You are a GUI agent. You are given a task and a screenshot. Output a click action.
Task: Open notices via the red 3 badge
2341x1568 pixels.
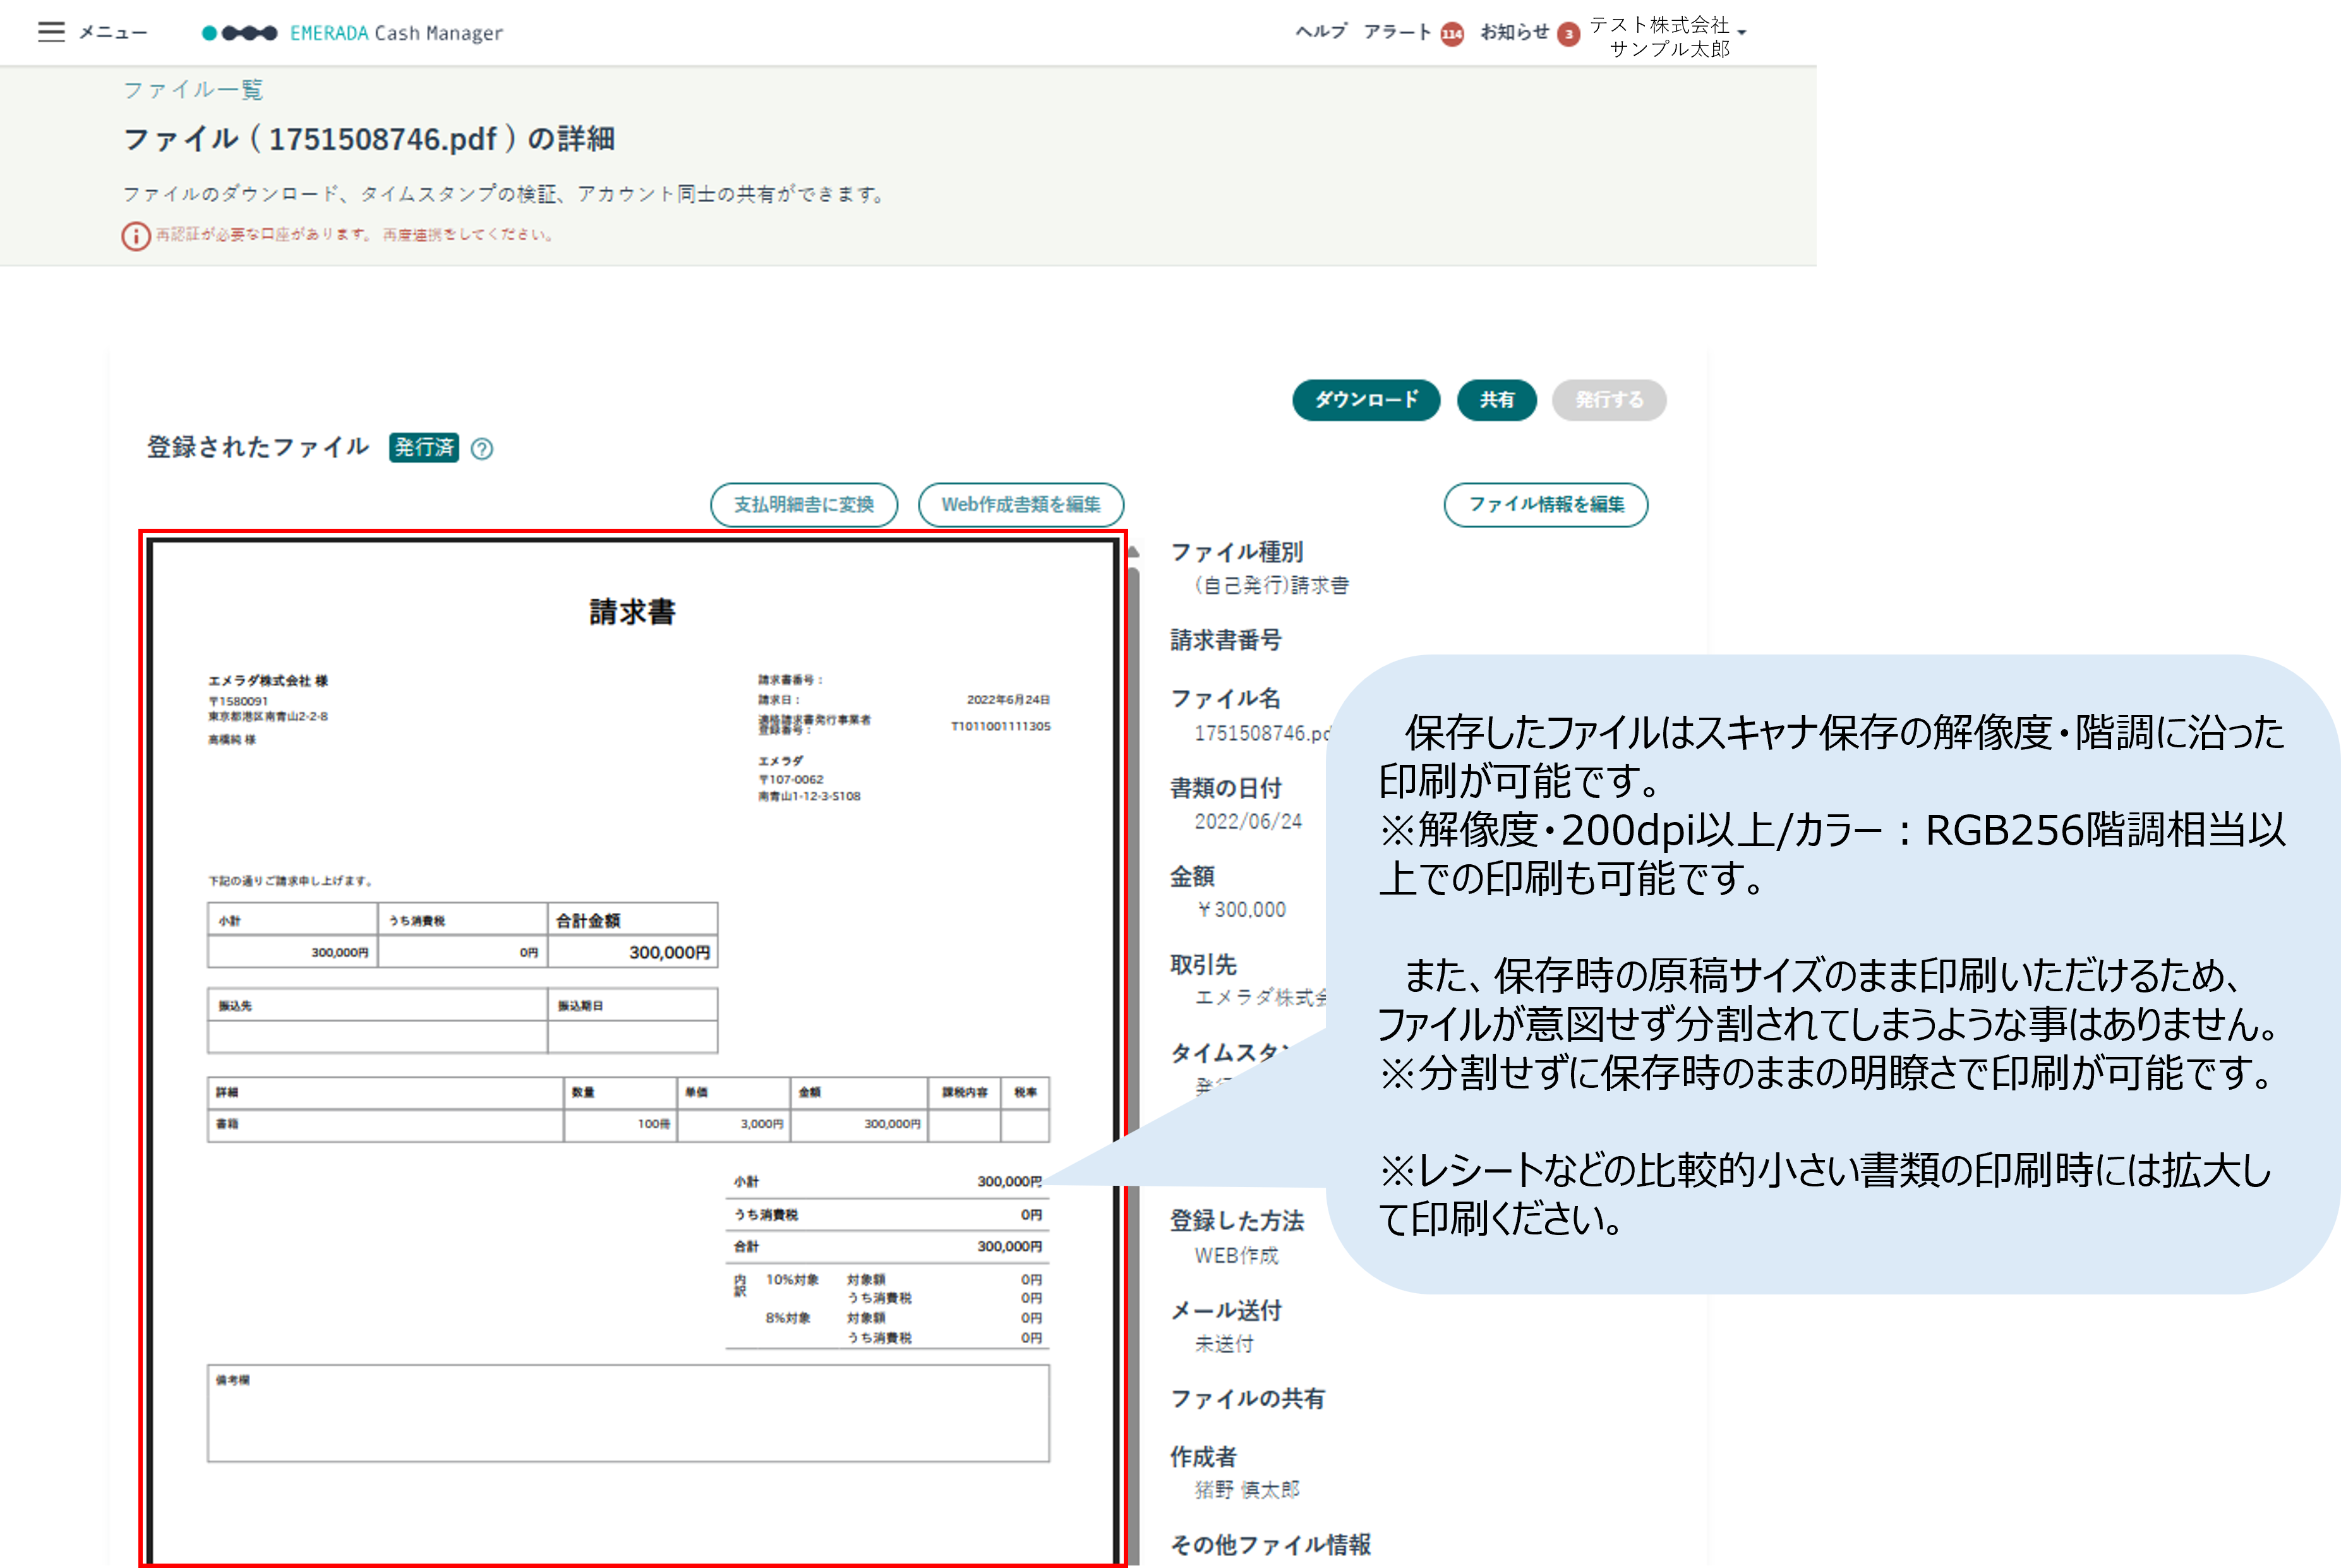pos(1568,35)
